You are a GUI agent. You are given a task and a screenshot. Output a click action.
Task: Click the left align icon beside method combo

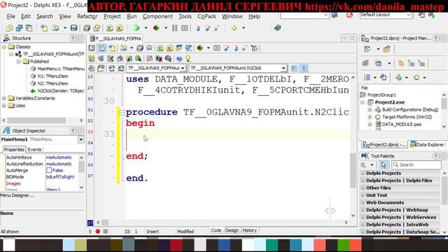point(294,68)
